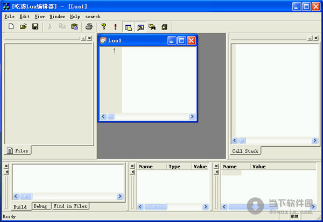The height and width of the screenshot is (222, 323).
Task: Toggle the output panel toolbar icon
Action: point(141,27)
